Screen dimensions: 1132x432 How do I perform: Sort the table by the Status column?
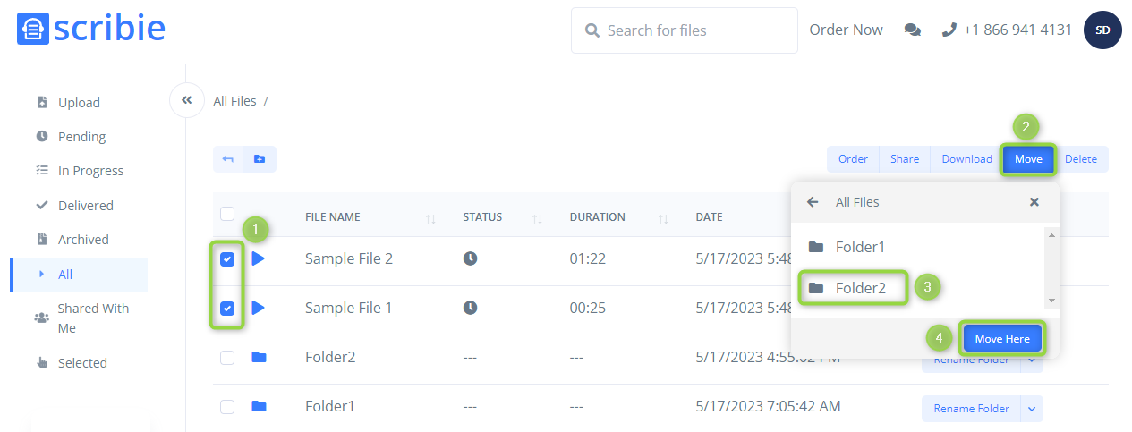click(x=537, y=218)
